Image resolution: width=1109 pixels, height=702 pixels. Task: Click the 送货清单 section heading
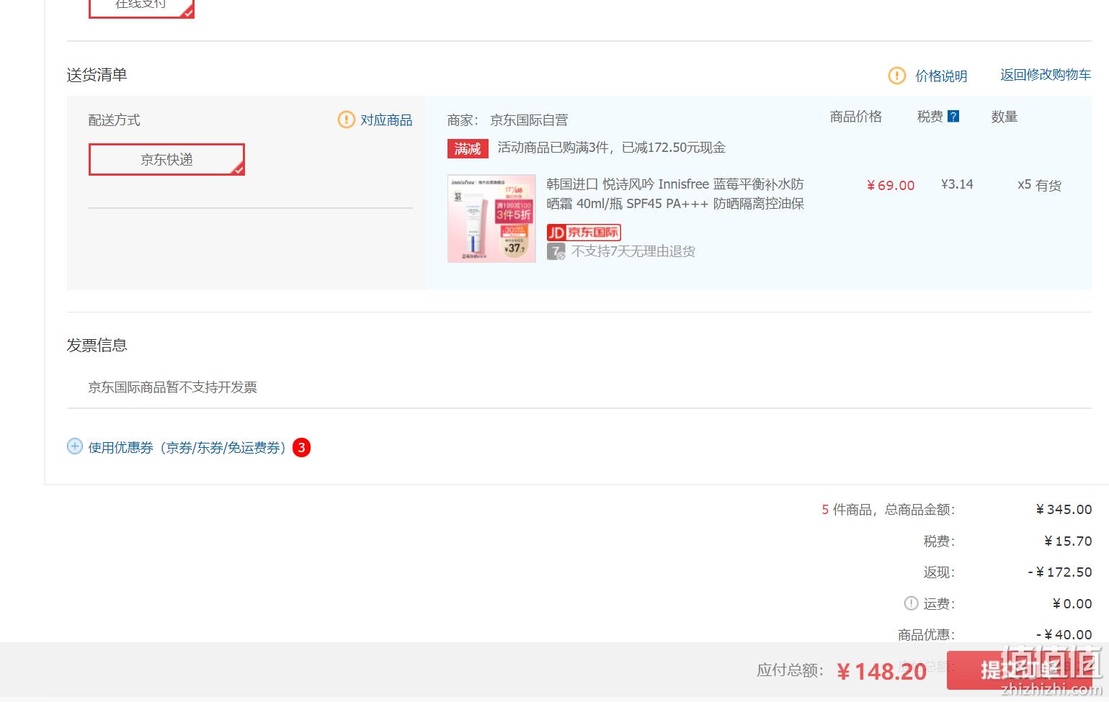(97, 75)
